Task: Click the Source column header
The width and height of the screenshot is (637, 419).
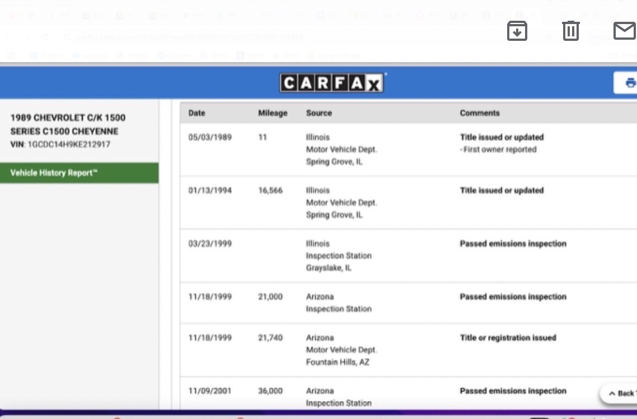Action: click(x=319, y=113)
